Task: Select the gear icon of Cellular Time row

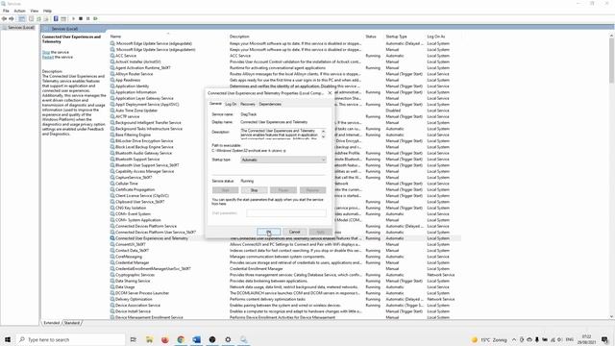Action: [112, 184]
